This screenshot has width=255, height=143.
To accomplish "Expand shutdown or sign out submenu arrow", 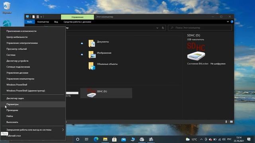I will point(63,130).
